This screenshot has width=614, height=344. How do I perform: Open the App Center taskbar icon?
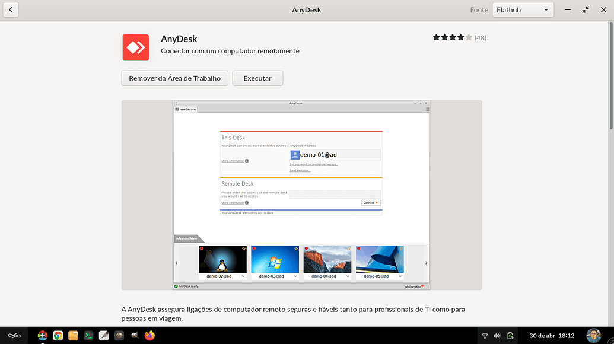pos(42,335)
